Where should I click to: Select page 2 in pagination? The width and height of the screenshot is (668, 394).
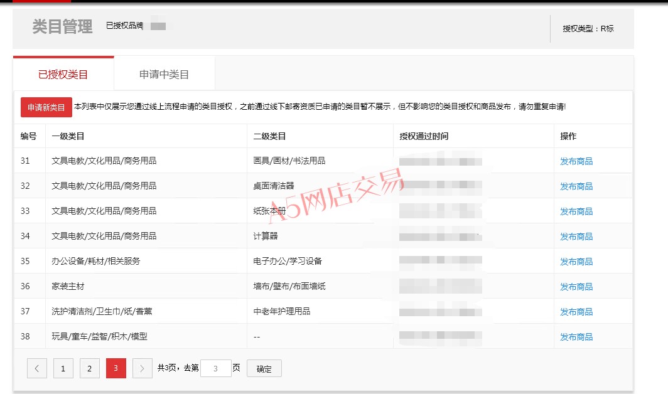click(x=90, y=368)
